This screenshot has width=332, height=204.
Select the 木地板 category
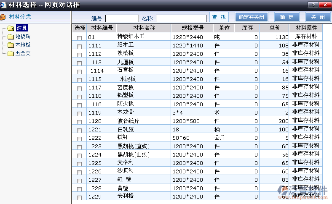click(x=23, y=45)
